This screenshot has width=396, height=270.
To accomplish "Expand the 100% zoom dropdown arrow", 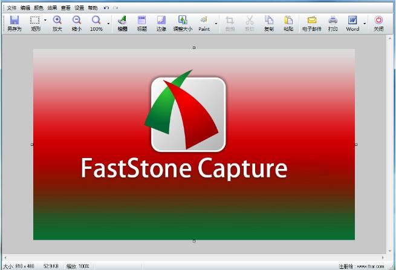I will pos(108,24).
